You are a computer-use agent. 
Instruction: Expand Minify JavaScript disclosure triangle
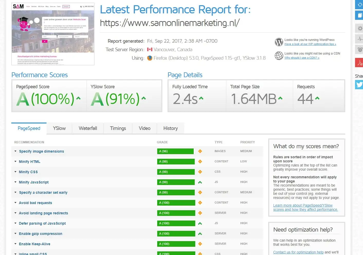(15, 182)
